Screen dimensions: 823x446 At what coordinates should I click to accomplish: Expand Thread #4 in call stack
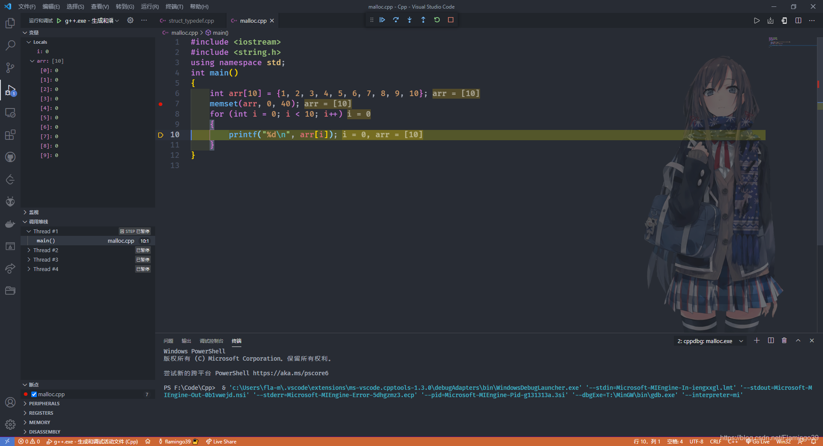click(x=29, y=269)
